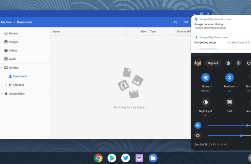The height and width of the screenshot is (164, 251).
Task: Enable Night Light
Action: 205,102
